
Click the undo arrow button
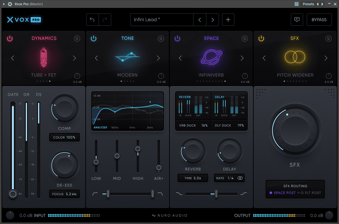(x=92, y=20)
